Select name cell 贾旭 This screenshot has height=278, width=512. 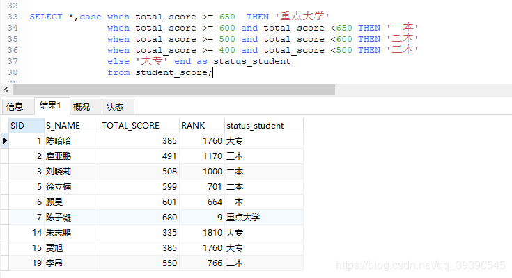[x=72, y=248]
